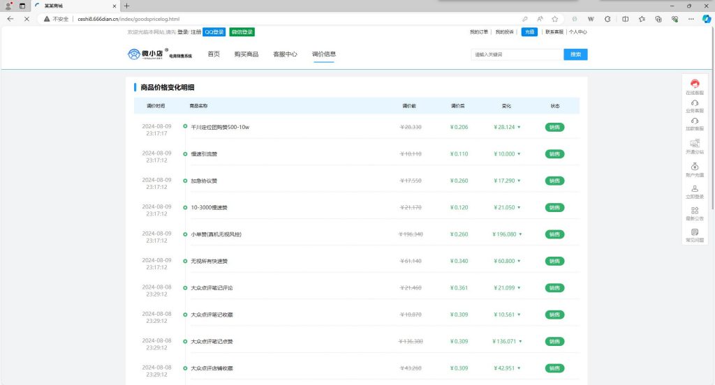Open 账户充值 in the side panel

(x=695, y=169)
